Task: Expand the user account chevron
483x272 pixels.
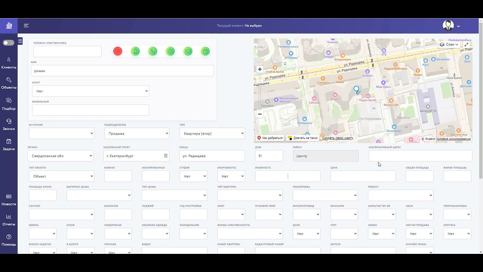Action: tap(458, 26)
